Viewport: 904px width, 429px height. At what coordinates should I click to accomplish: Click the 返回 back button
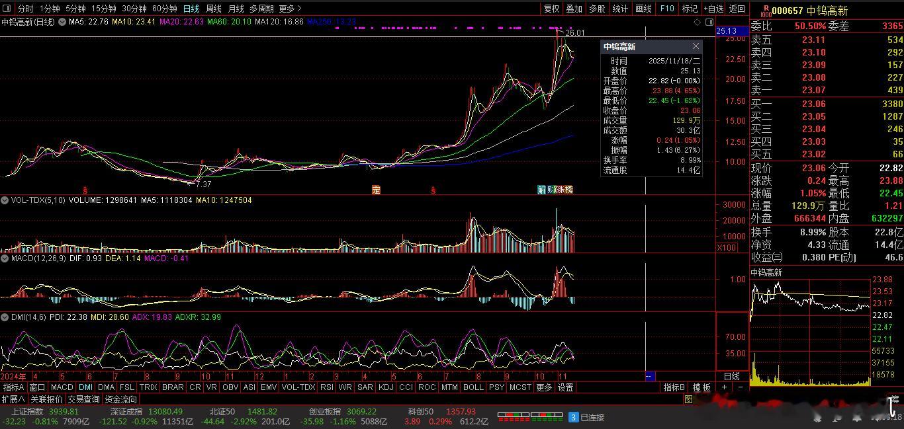pyautogui.click(x=737, y=9)
